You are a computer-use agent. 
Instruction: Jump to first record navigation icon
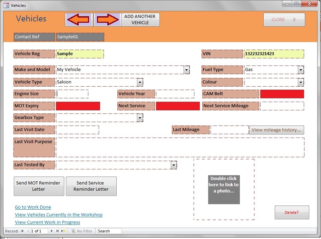[x=22, y=231]
